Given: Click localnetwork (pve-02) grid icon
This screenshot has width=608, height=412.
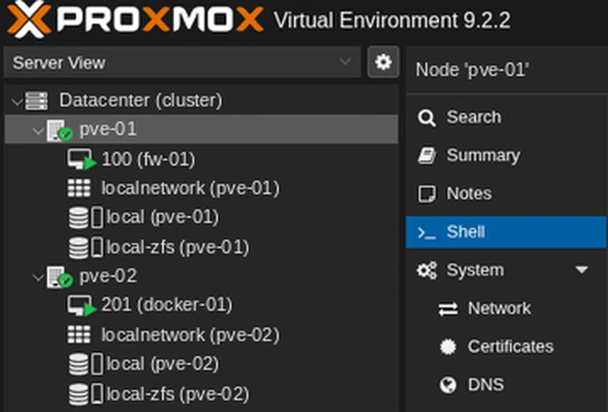Looking at the screenshot, I should click(79, 334).
